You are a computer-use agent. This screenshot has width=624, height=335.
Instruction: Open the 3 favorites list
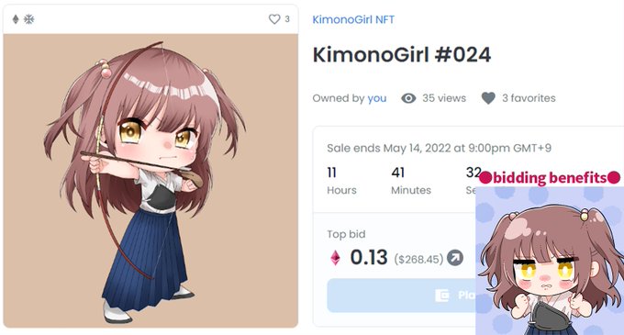529,98
